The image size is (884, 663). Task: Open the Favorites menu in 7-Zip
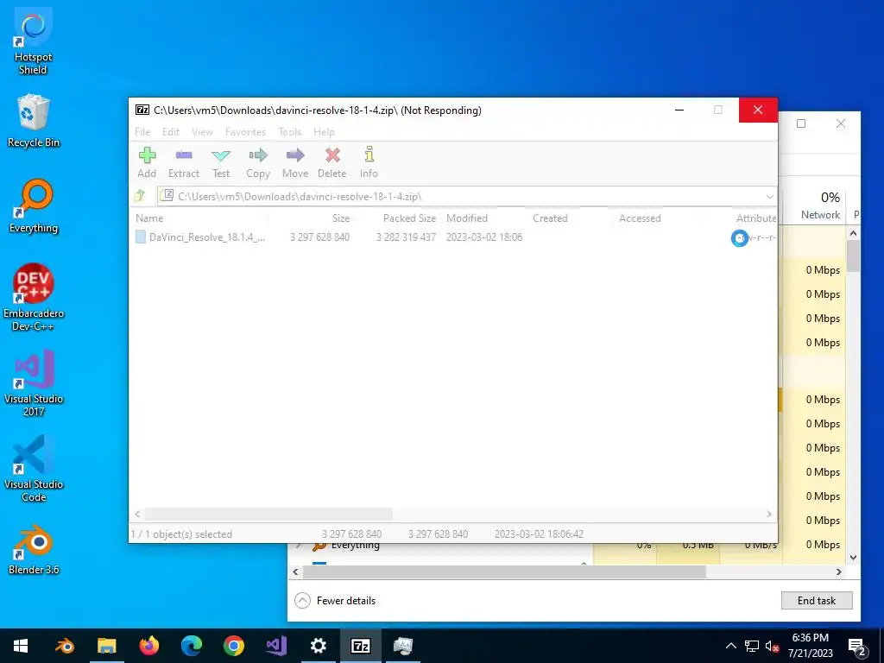tap(245, 132)
